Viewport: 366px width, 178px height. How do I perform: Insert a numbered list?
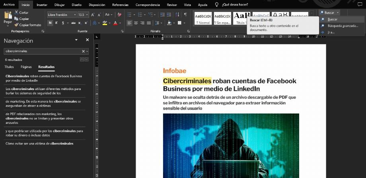tap(140, 15)
